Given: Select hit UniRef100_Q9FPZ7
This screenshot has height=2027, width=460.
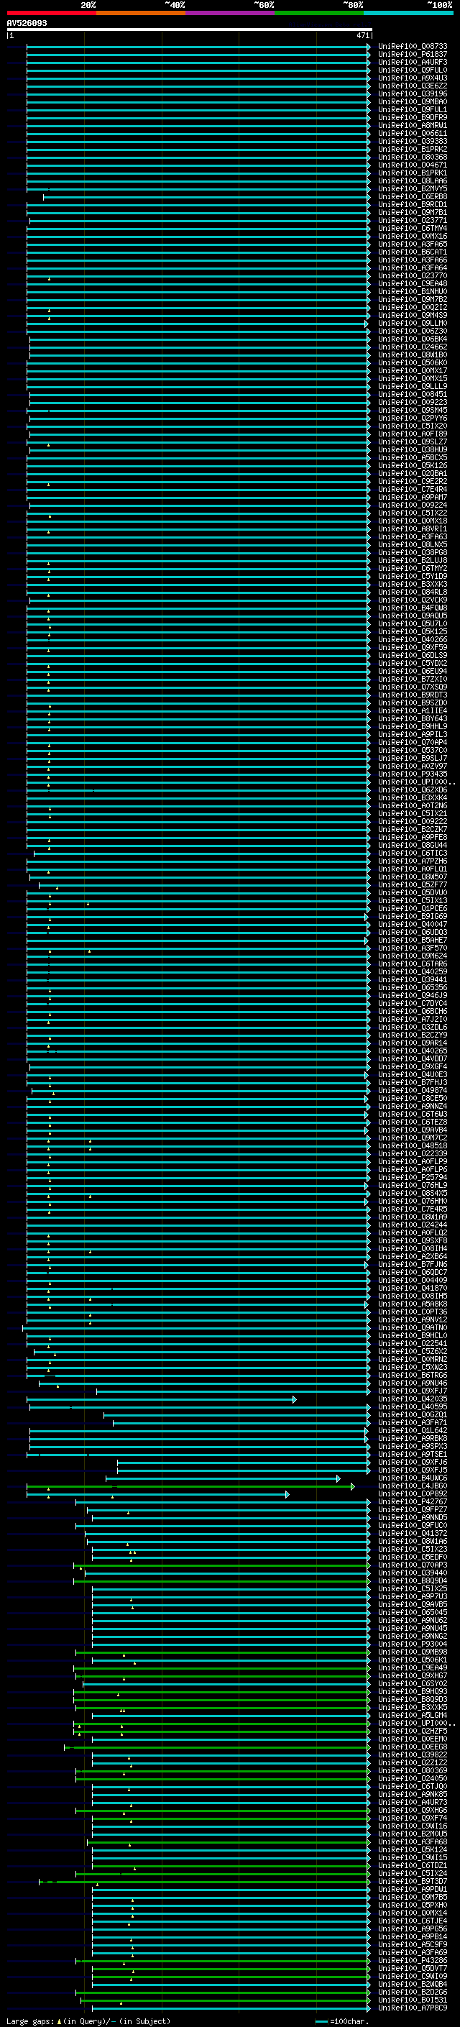Looking at the screenshot, I should 412,1510.
